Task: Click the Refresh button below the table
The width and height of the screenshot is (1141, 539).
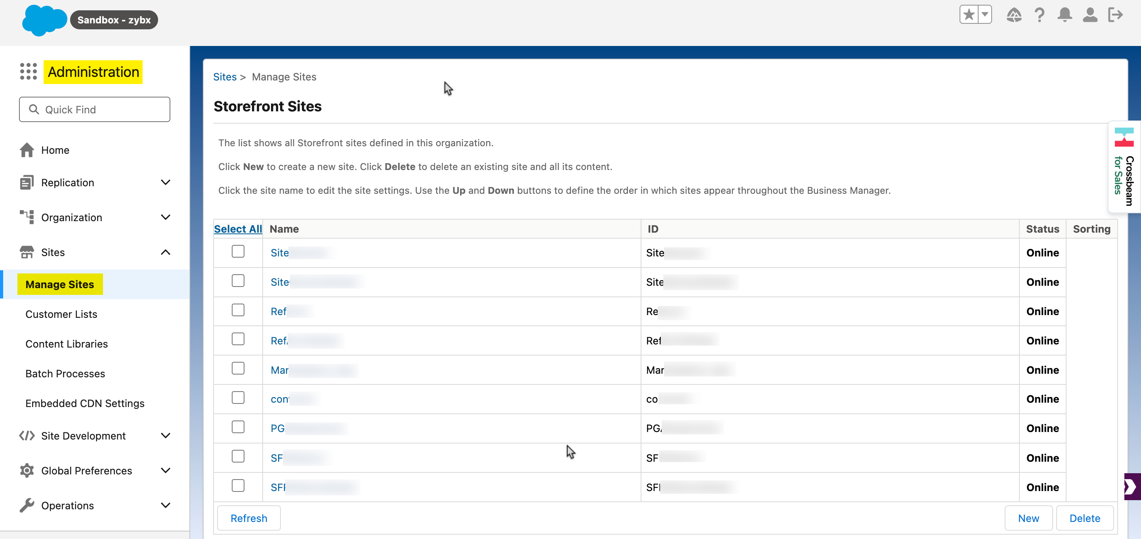Action: 249,518
